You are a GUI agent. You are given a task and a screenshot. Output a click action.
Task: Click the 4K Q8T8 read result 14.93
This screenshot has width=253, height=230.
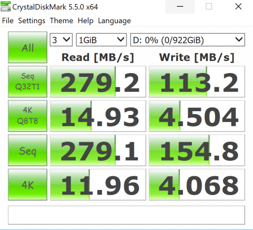point(98,116)
